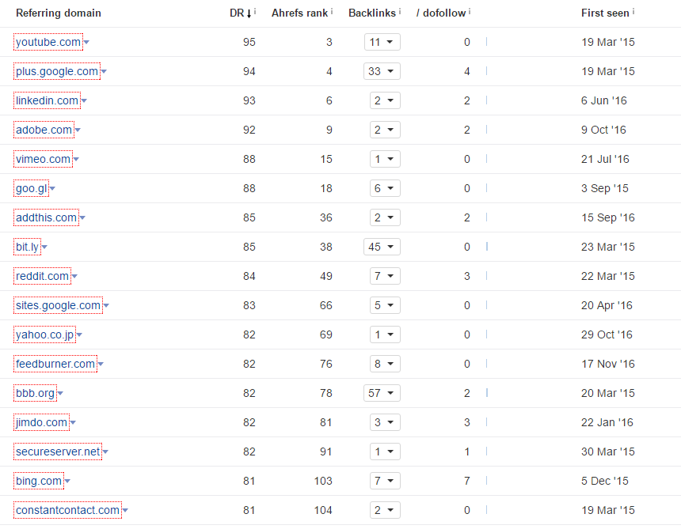Expand arrow menu next to reddit.com
681x529 pixels.
[74, 277]
